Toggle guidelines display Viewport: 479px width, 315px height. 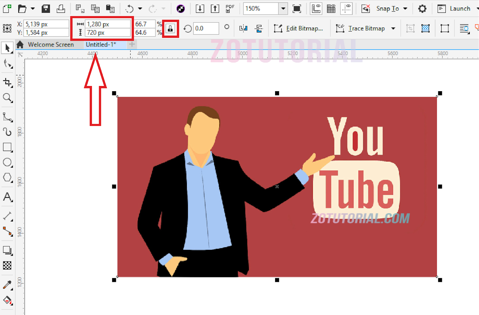[346, 9]
